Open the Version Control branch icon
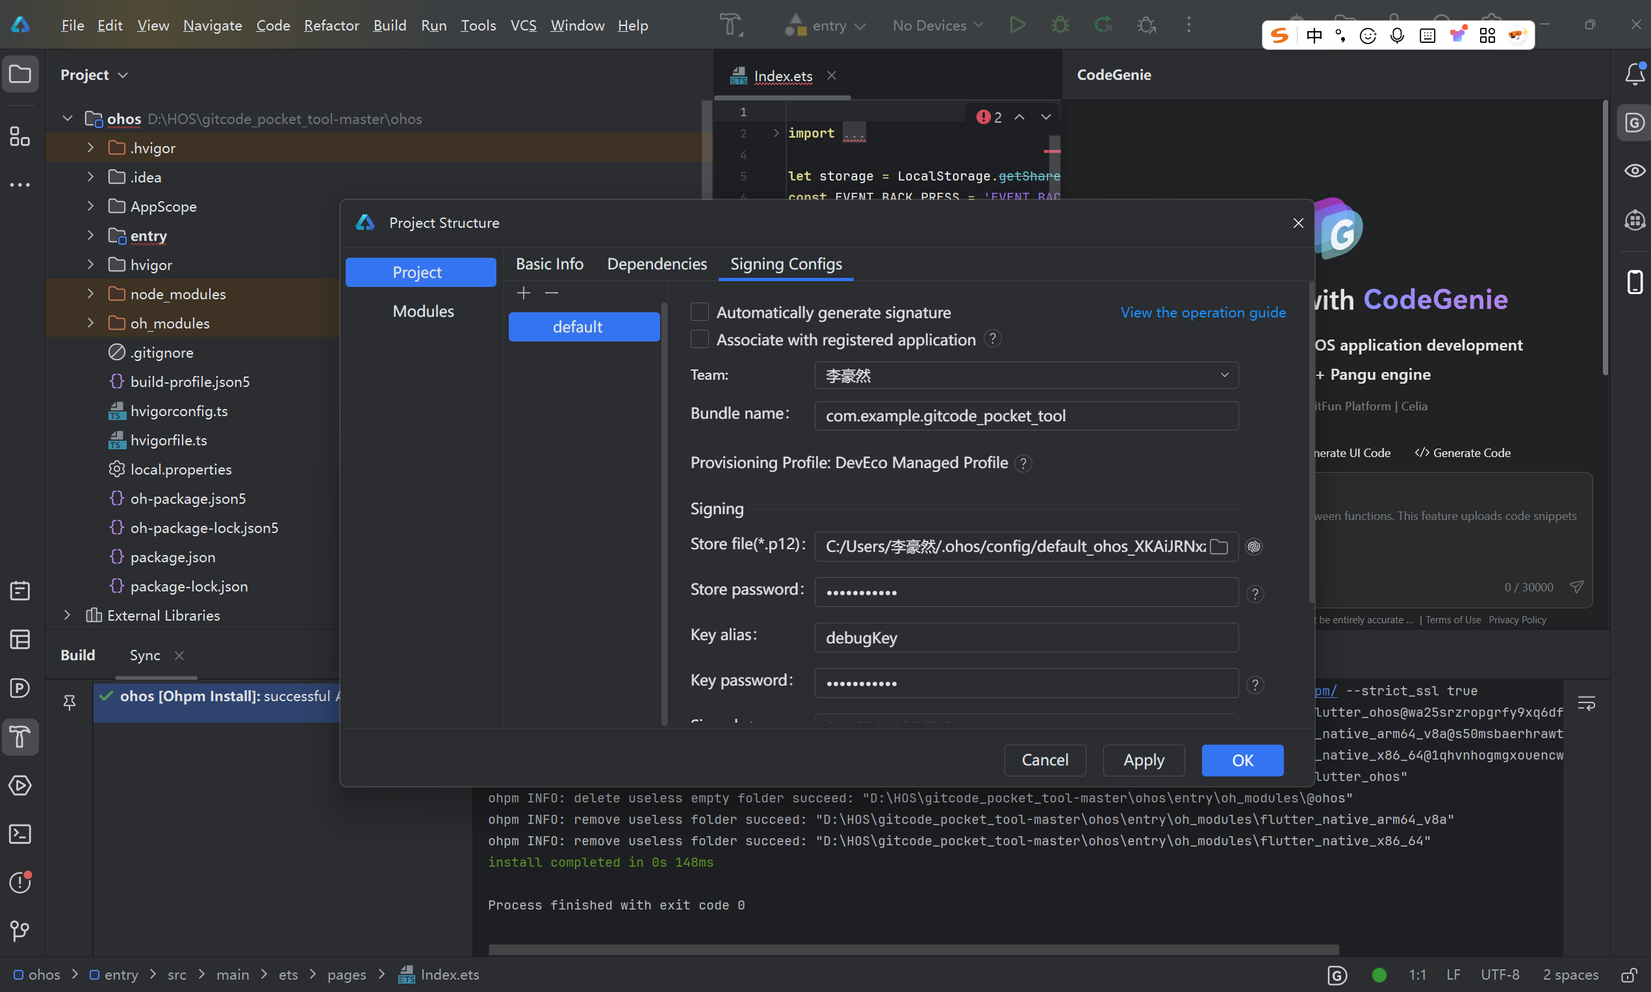1651x992 pixels. pyautogui.click(x=20, y=931)
